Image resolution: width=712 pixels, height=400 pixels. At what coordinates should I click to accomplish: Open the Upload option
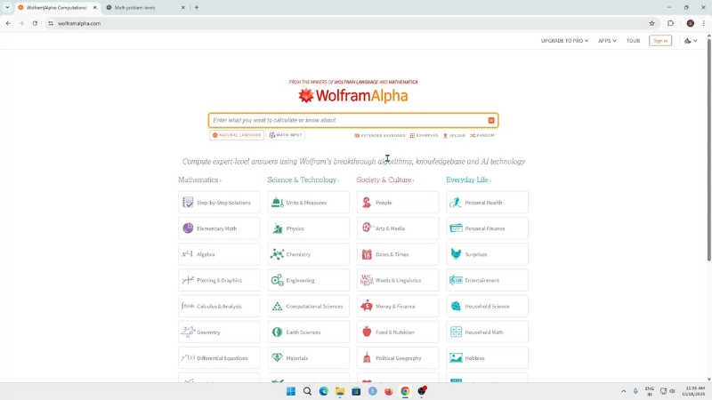pyautogui.click(x=454, y=136)
